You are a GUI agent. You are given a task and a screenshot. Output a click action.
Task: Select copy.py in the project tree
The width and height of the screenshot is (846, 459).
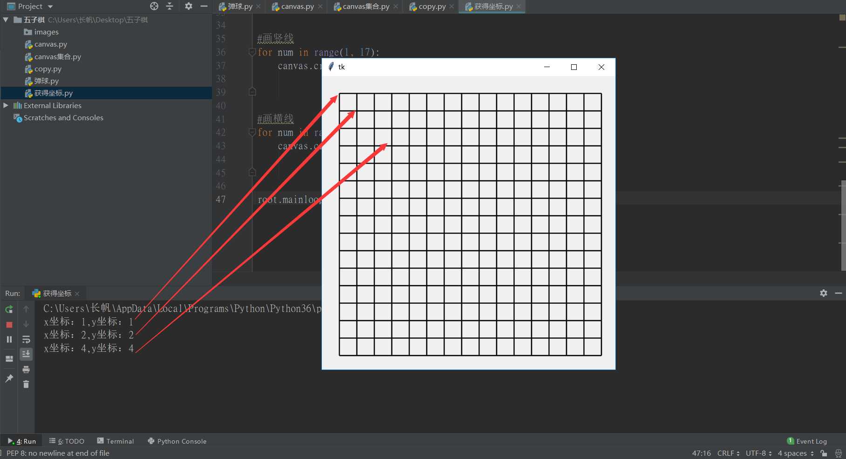tap(48, 69)
